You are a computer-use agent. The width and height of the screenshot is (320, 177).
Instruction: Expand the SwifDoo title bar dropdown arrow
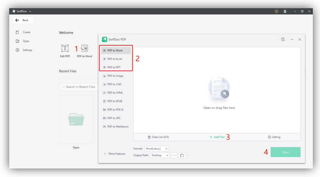click(x=30, y=11)
